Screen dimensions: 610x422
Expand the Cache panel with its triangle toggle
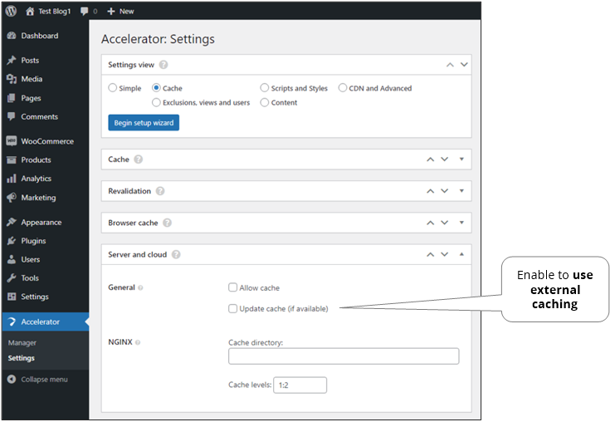point(462,159)
